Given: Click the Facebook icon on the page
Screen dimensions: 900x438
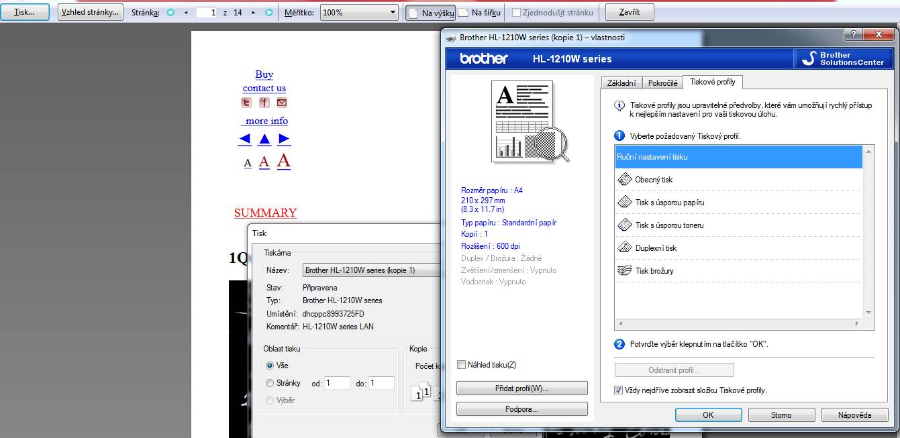Looking at the screenshot, I should pyautogui.click(x=264, y=103).
